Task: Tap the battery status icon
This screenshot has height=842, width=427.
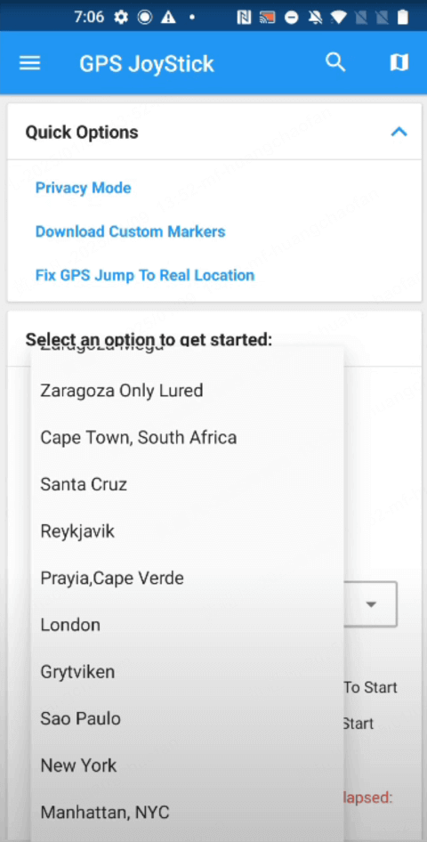Action: pyautogui.click(x=402, y=17)
